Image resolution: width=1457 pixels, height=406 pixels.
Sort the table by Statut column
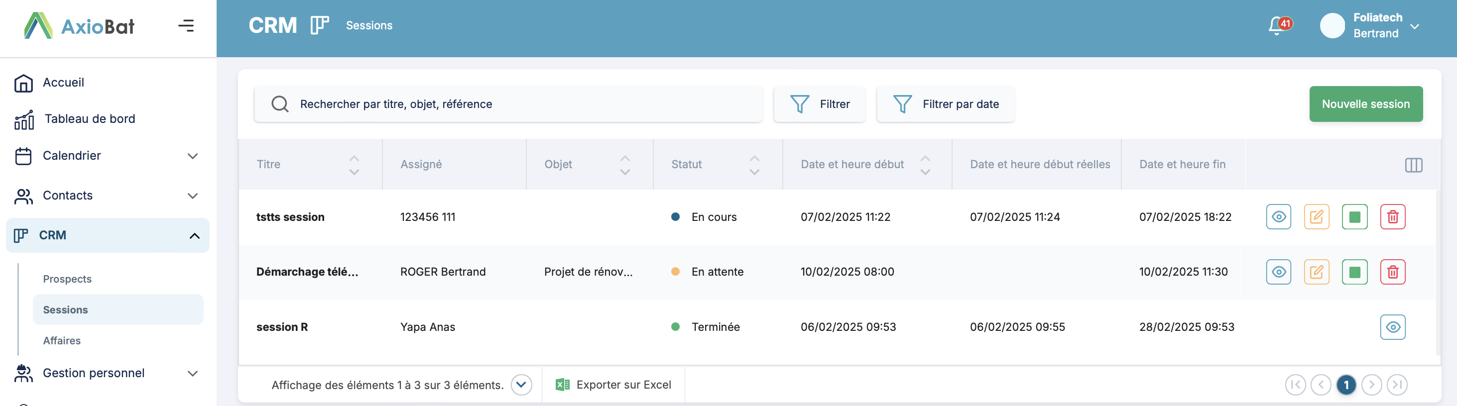pyautogui.click(x=754, y=165)
